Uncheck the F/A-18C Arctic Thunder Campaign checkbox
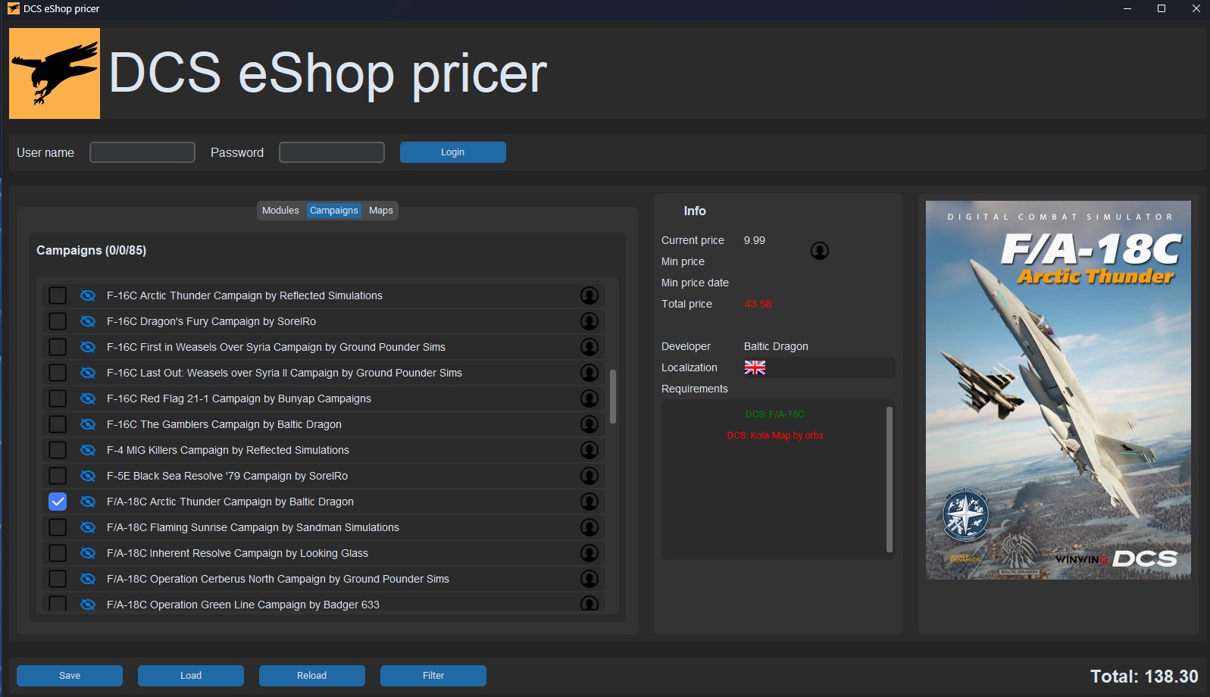The height and width of the screenshot is (697, 1210). pyautogui.click(x=58, y=502)
